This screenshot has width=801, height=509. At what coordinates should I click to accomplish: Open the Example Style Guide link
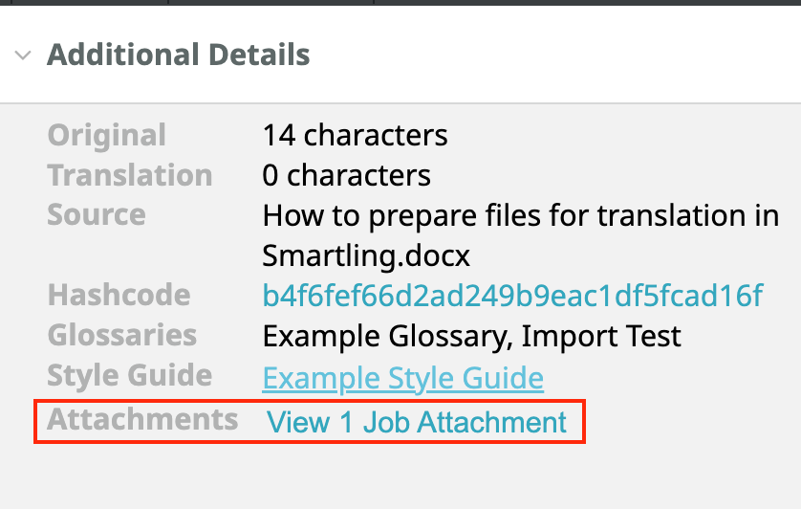click(402, 379)
